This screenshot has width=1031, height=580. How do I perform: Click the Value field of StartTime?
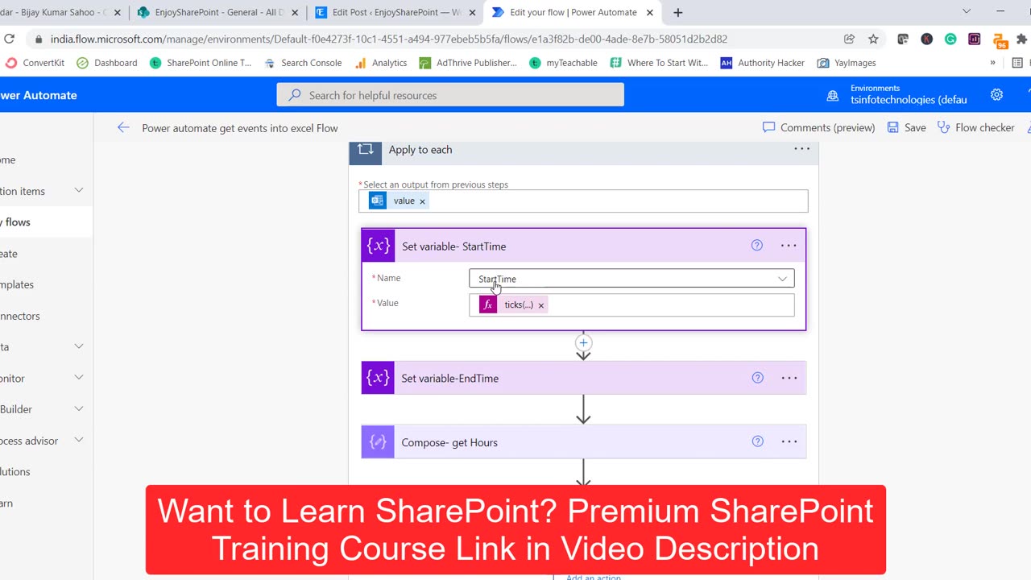pyautogui.click(x=631, y=304)
